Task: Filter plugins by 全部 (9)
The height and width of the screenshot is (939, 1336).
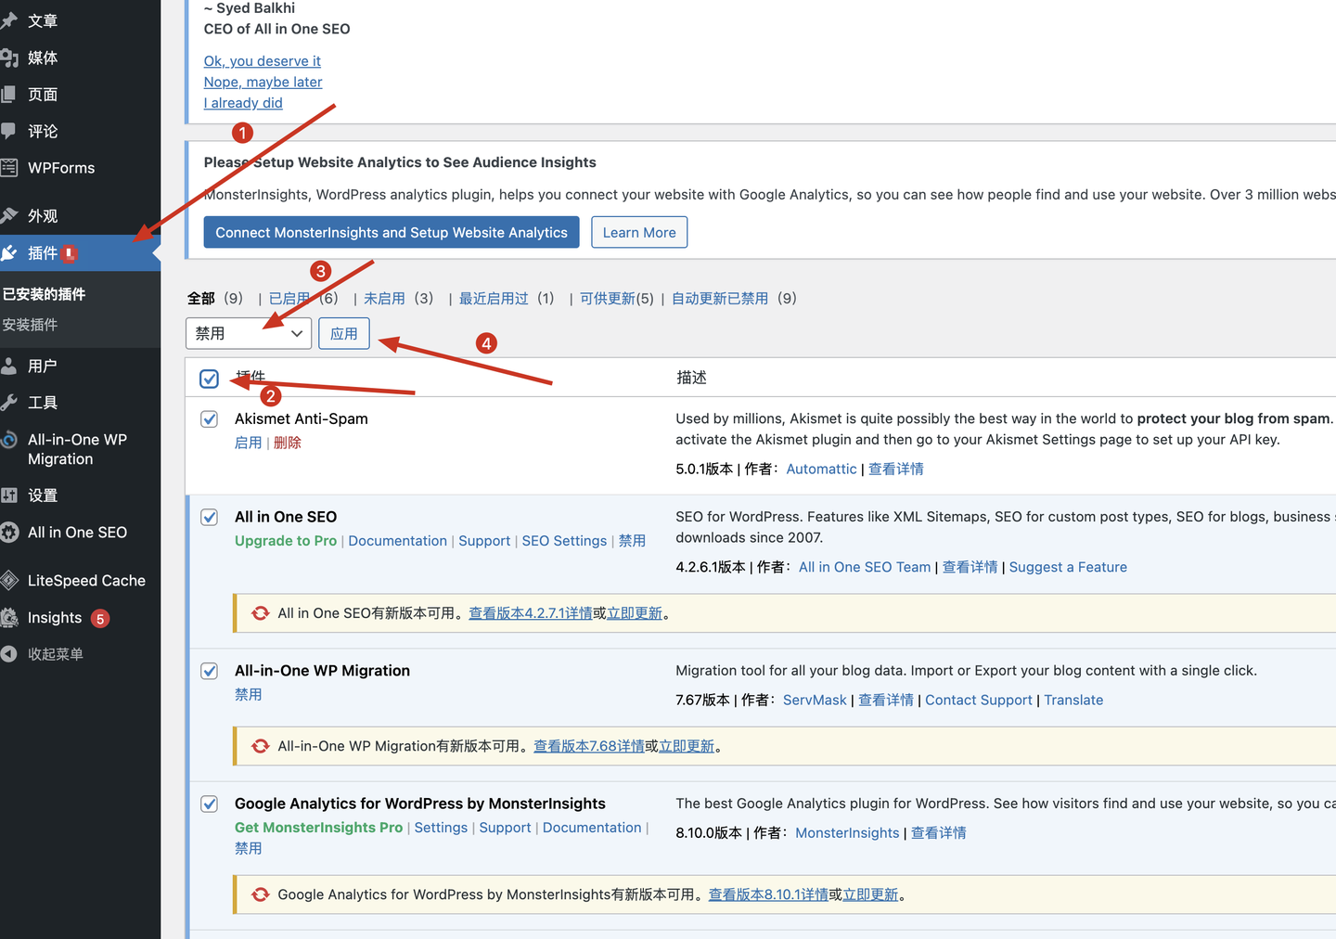Action: (215, 299)
